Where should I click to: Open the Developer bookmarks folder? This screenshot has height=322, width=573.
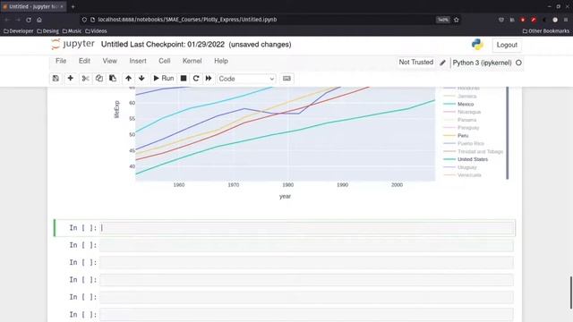tap(18, 31)
